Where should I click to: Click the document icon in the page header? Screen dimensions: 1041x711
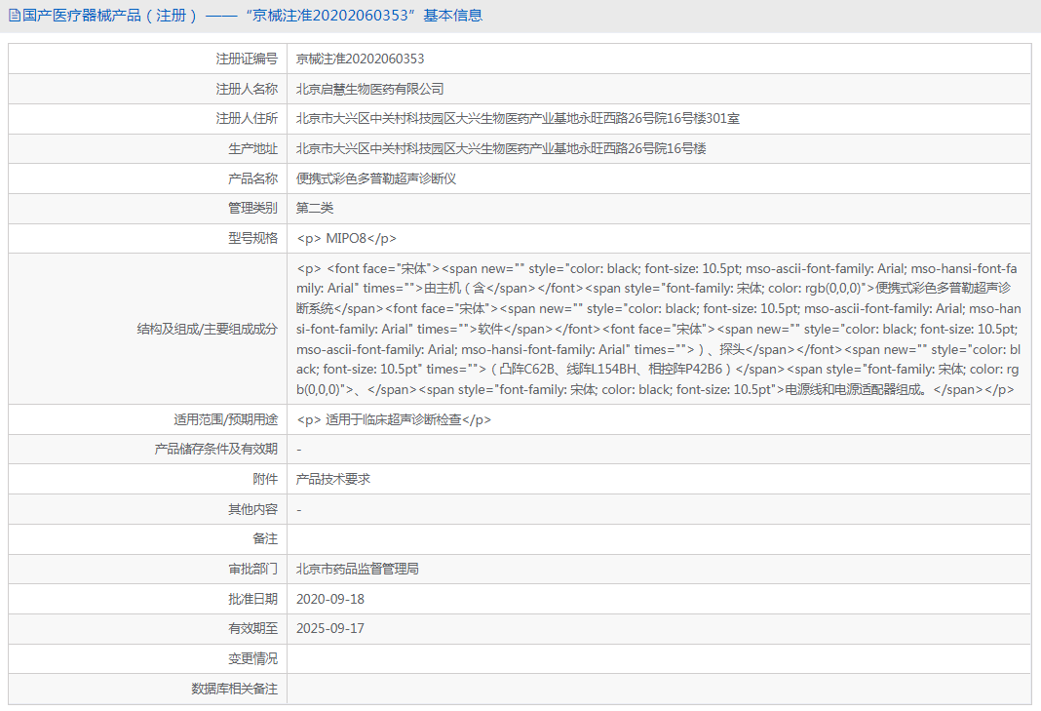(14, 16)
